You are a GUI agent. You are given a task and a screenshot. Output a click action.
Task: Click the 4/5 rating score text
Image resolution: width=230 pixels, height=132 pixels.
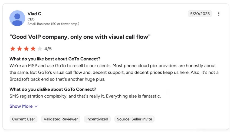48,49
